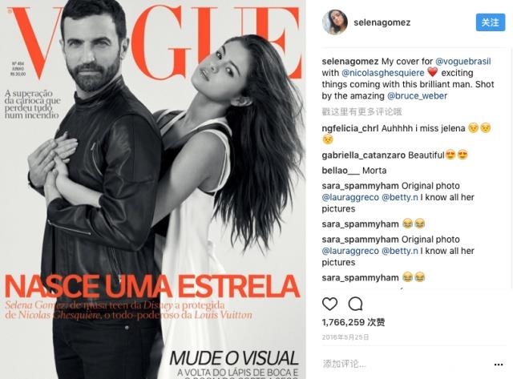Click the Vogue cover photo
The image size is (513, 379).
[x=153, y=190]
